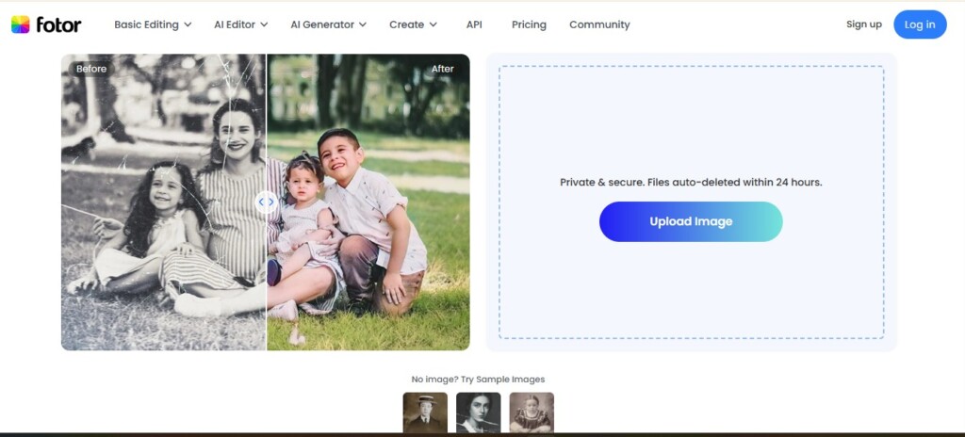965x437 pixels.
Task: Click the After label on the photo
Action: tap(442, 69)
